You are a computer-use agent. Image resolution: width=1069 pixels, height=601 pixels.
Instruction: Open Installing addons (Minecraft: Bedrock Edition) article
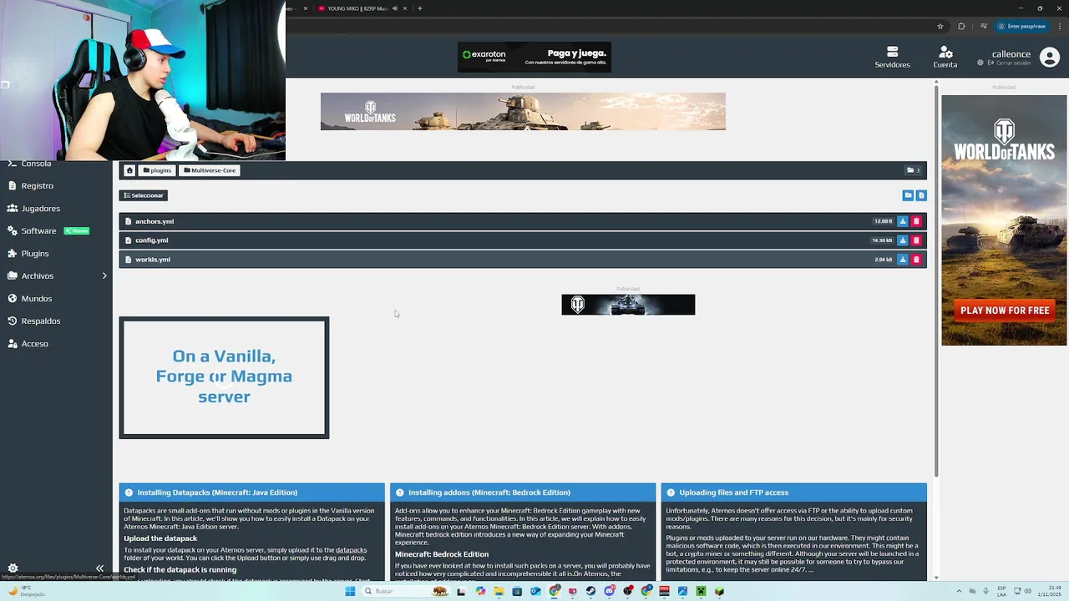pyautogui.click(x=489, y=492)
